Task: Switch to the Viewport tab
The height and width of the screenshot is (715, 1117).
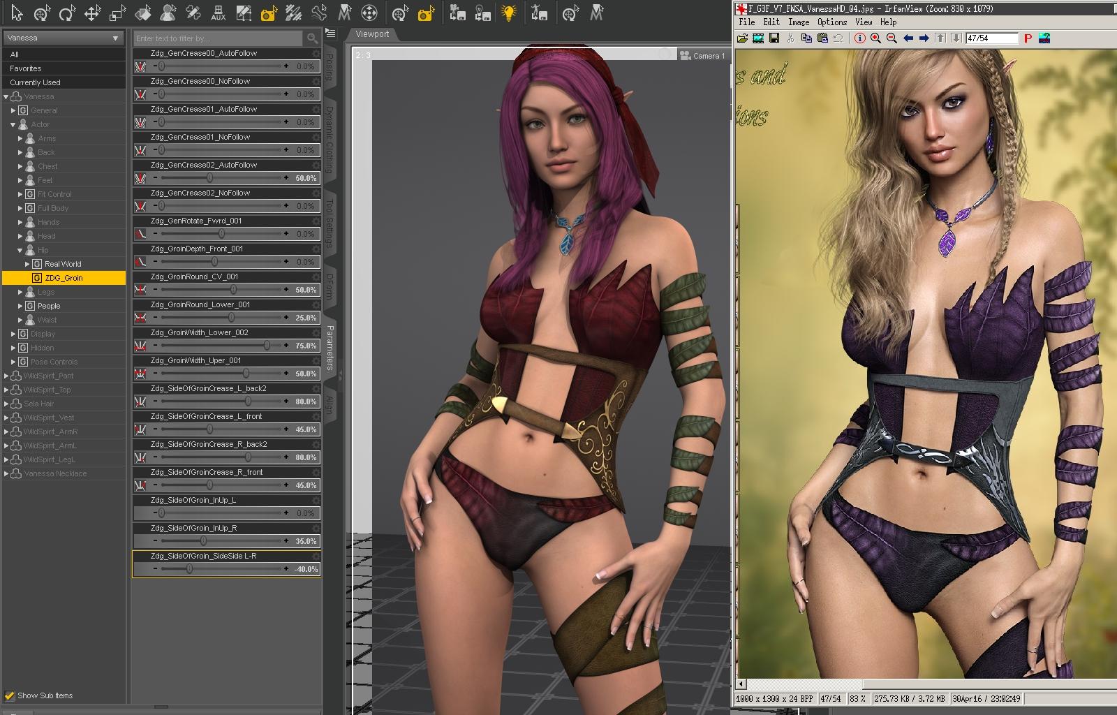Action: click(372, 34)
